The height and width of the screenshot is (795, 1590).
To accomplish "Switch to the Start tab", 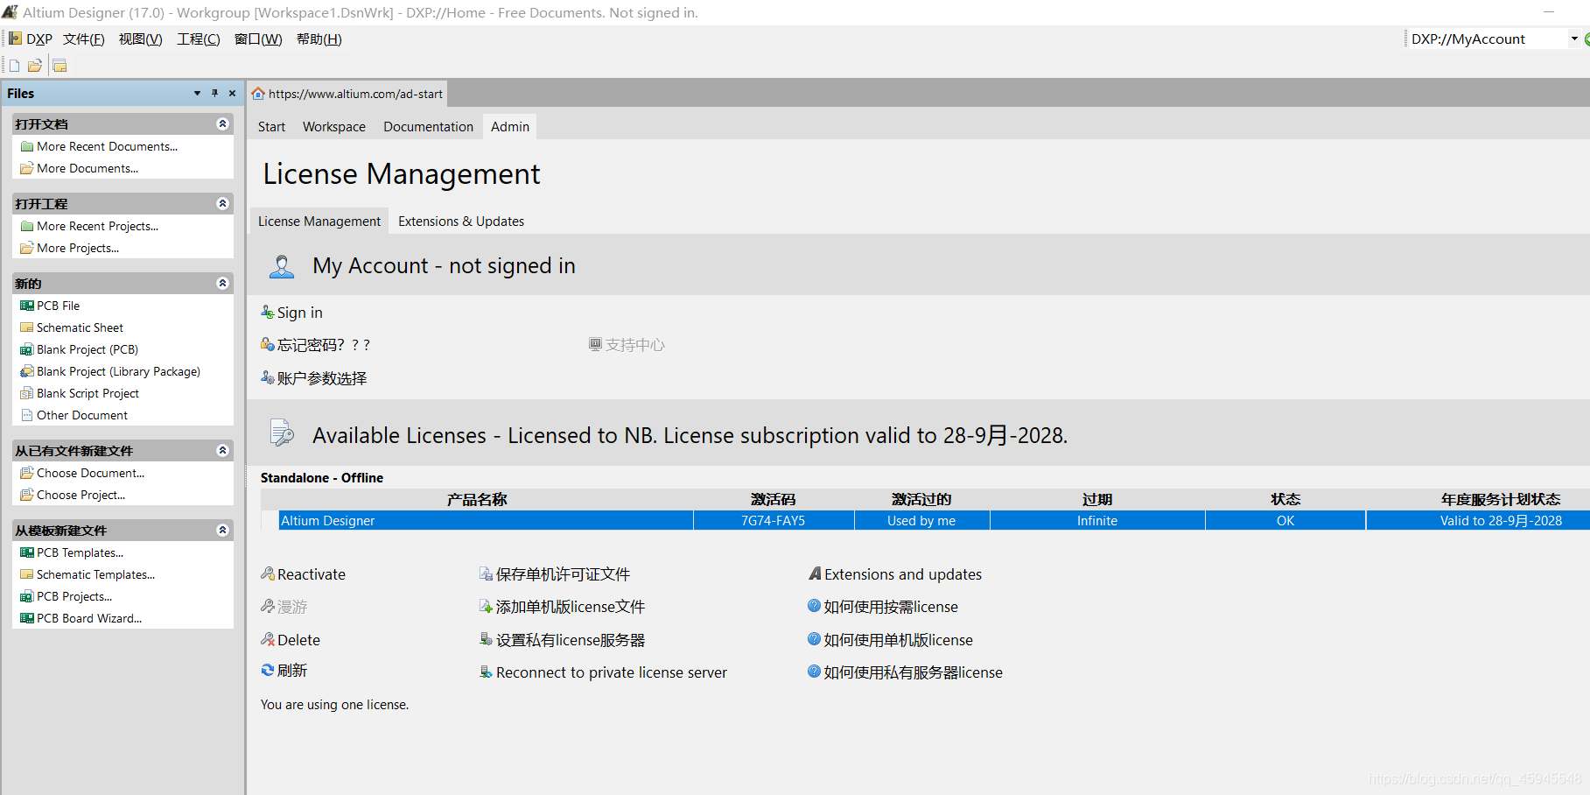I will pyautogui.click(x=271, y=127).
